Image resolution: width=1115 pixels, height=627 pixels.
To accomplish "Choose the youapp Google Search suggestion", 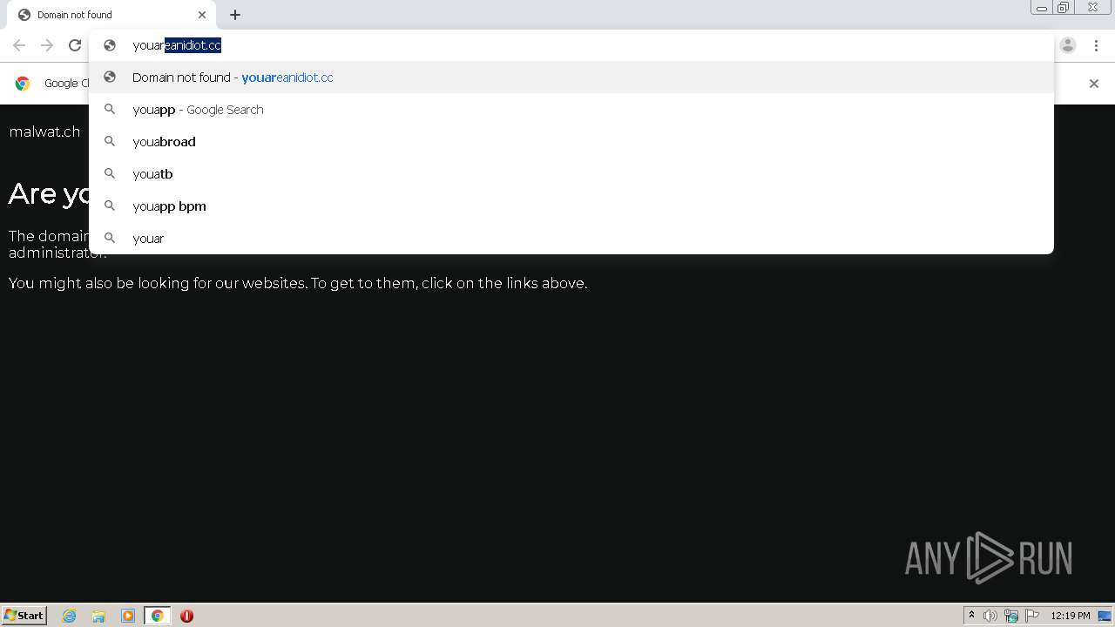I will (571, 110).
